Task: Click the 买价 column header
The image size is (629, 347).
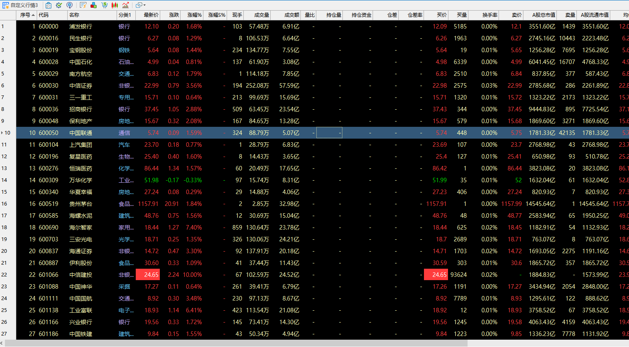Action: [x=436, y=15]
